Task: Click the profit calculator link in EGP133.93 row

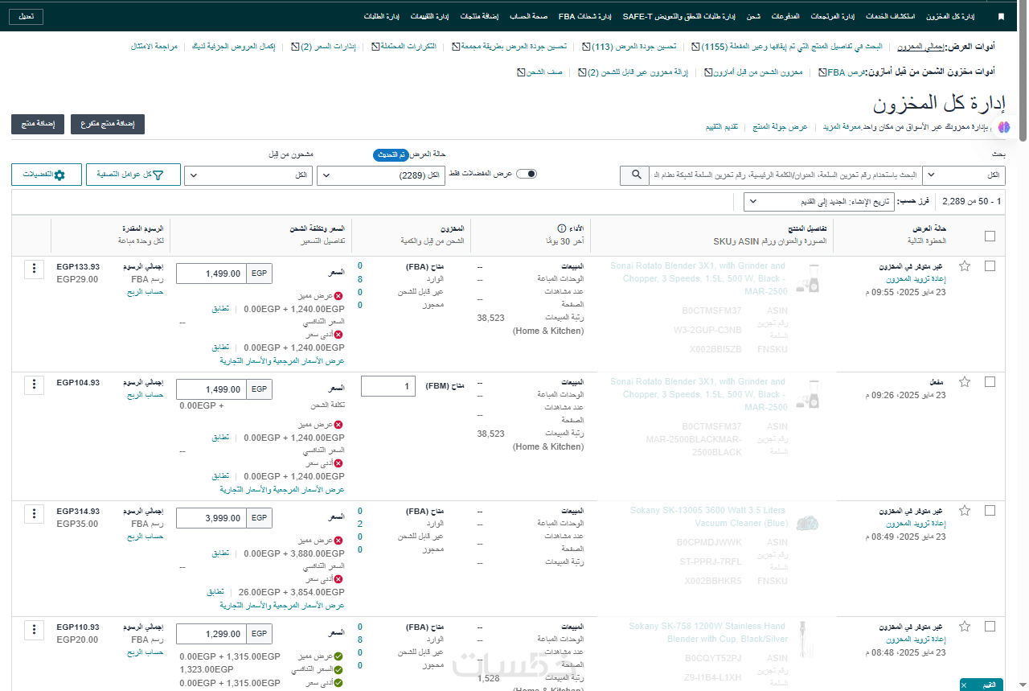Action: 145,292
